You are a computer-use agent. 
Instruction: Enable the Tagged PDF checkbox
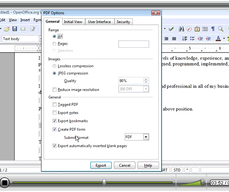pos(54,104)
